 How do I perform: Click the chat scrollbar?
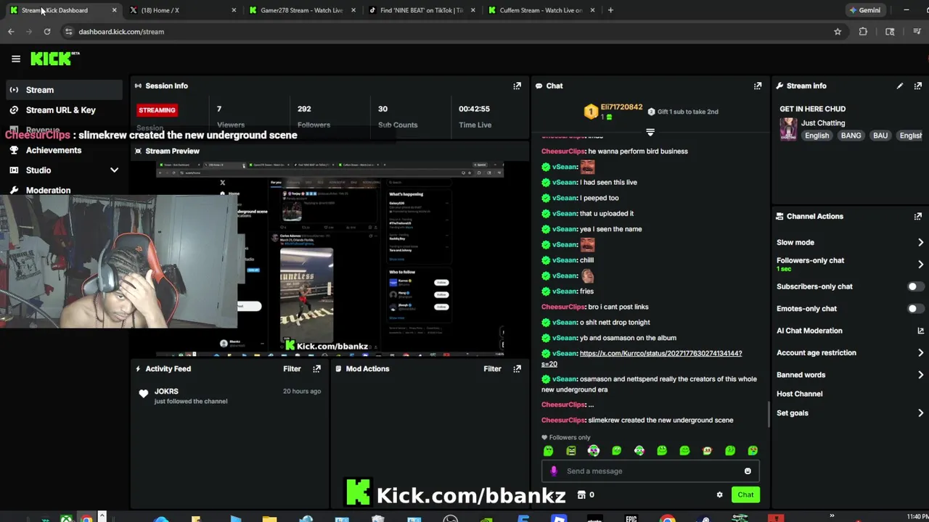[x=769, y=414]
